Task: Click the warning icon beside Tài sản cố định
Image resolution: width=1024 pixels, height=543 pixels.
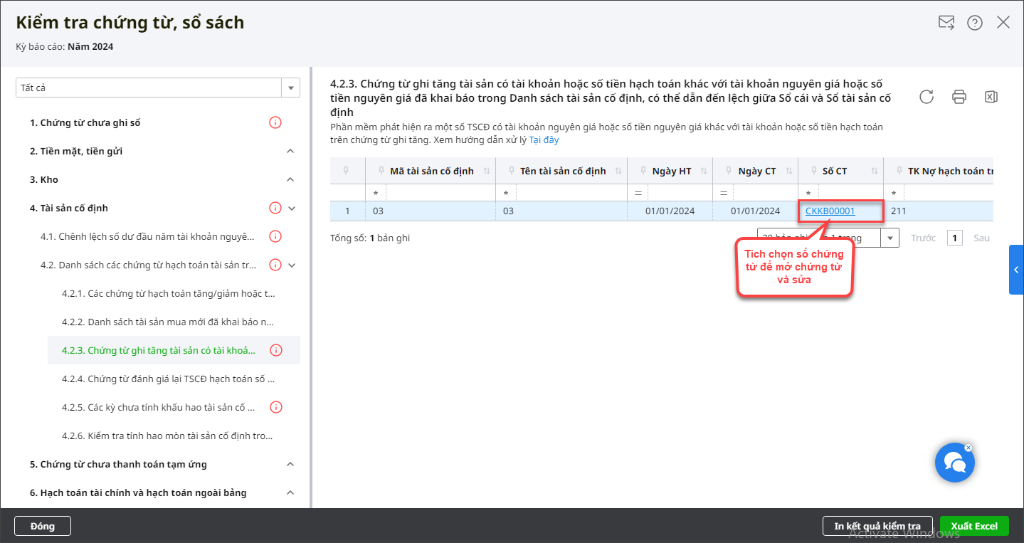Action: pyautogui.click(x=275, y=208)
